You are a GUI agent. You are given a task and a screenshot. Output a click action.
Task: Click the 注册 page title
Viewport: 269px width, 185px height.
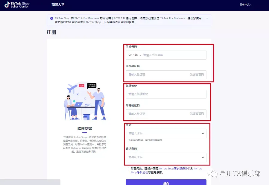(51, 32)
